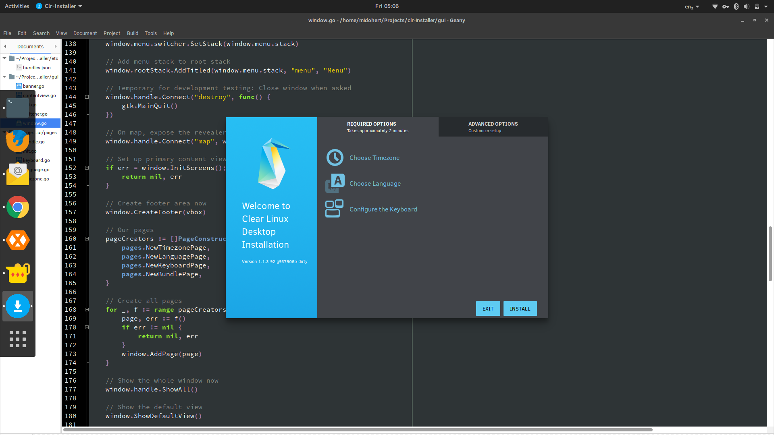Fold the if block at line 170
The width and height of the screenshot is (774, 435).
(87, 327)
